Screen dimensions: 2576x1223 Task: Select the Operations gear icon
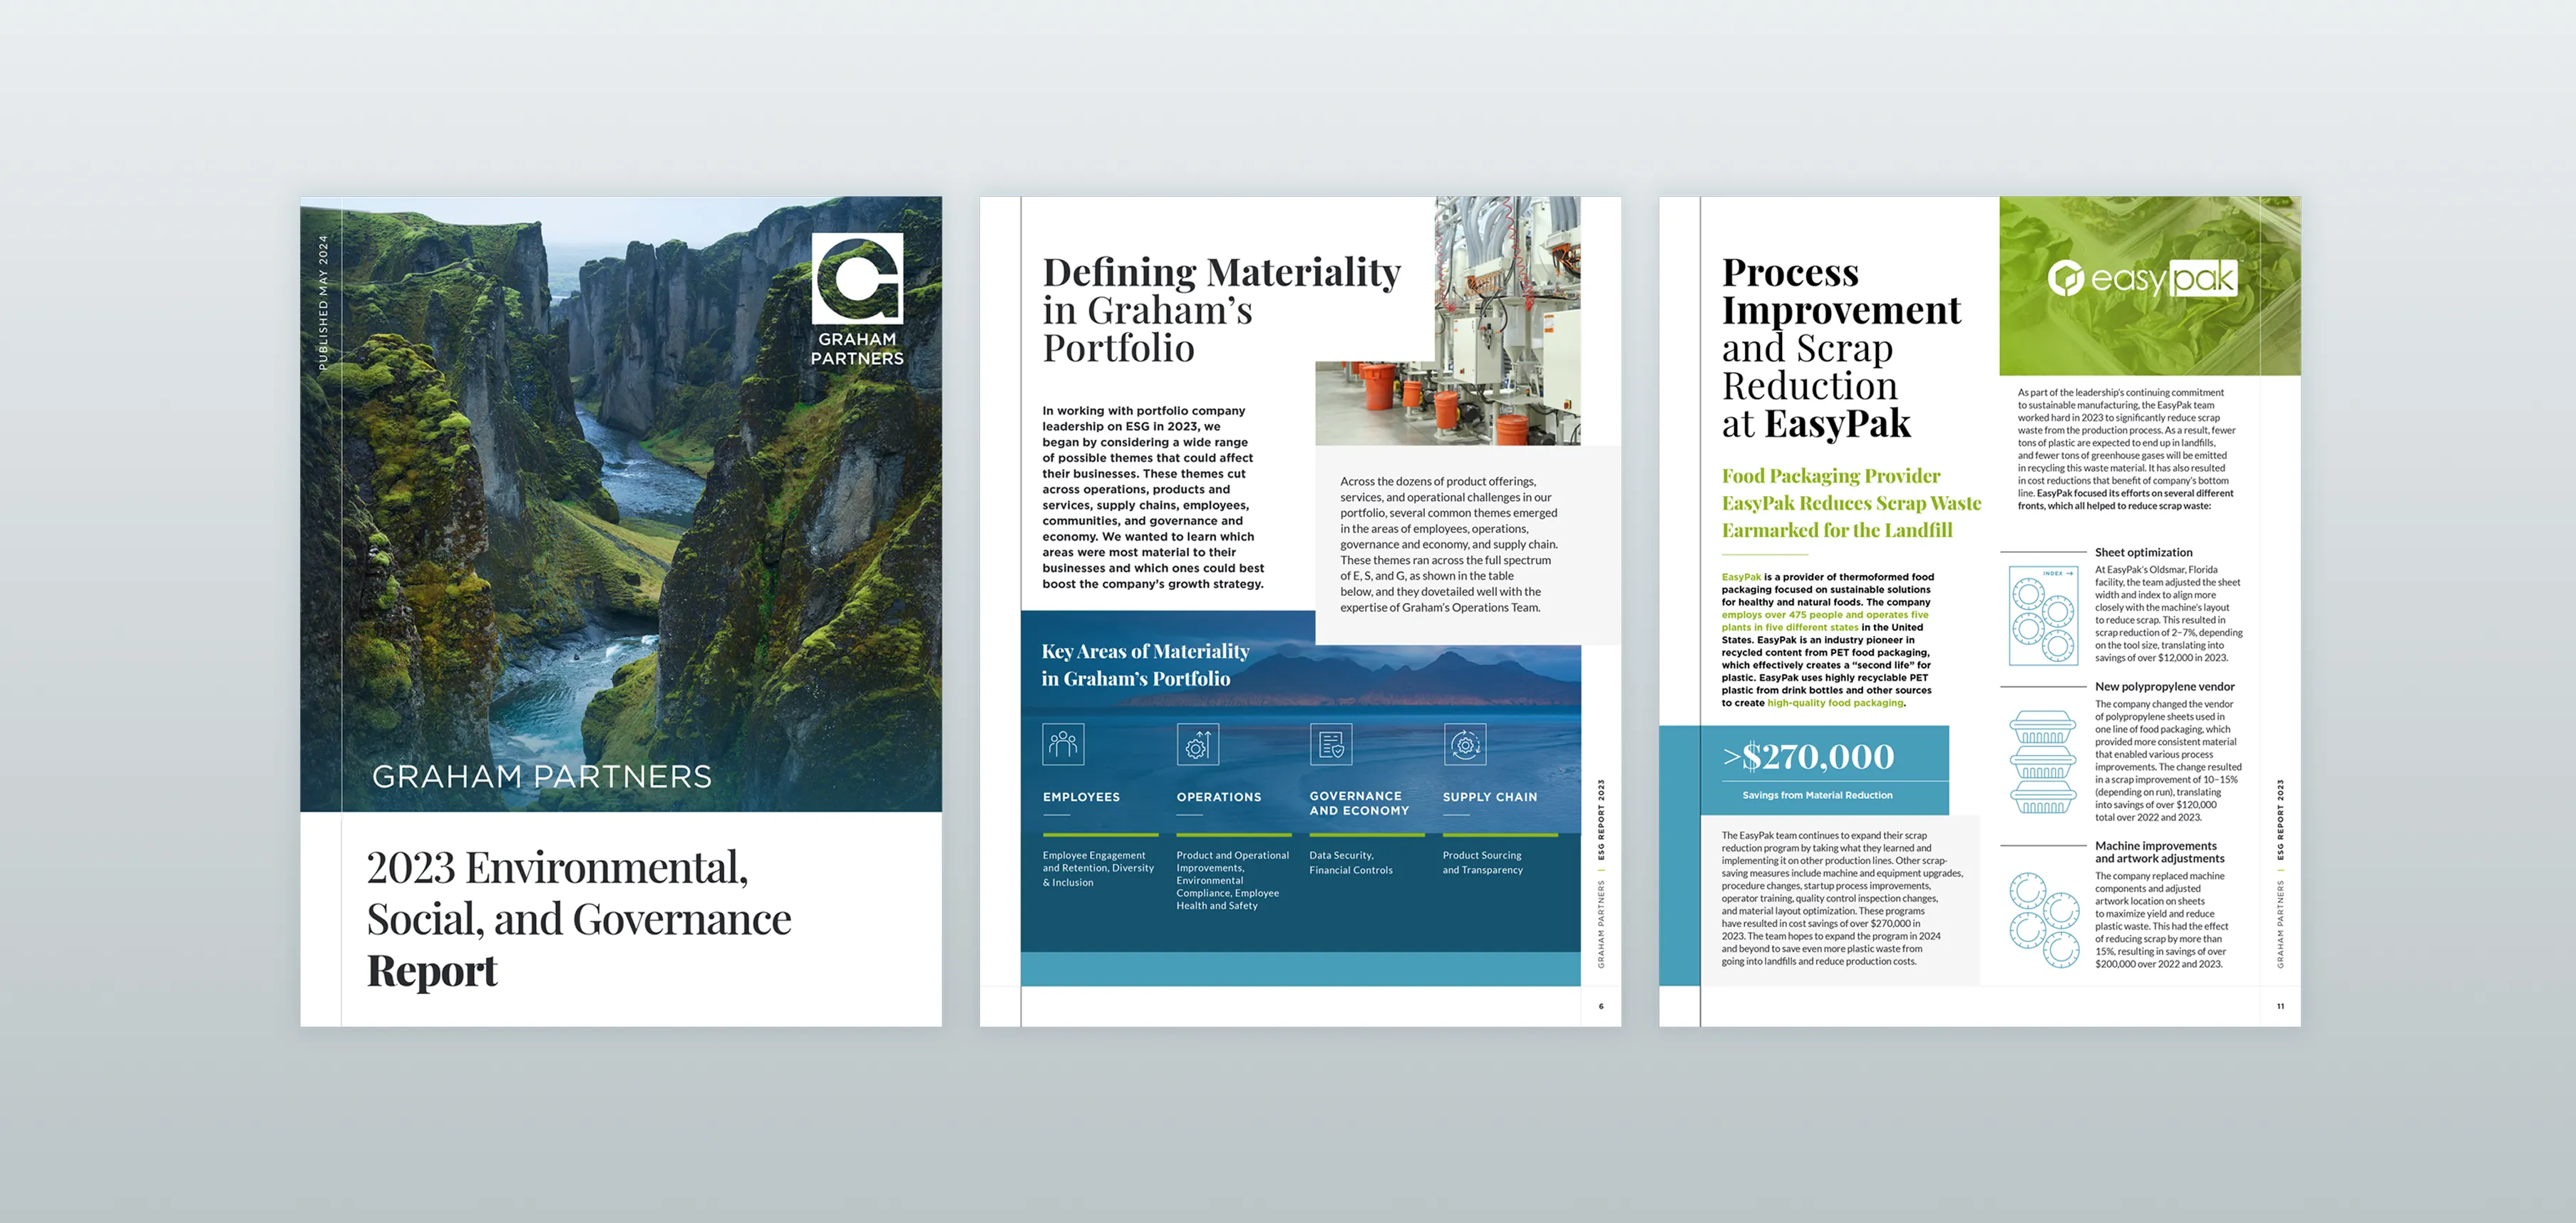(1198, 745)
